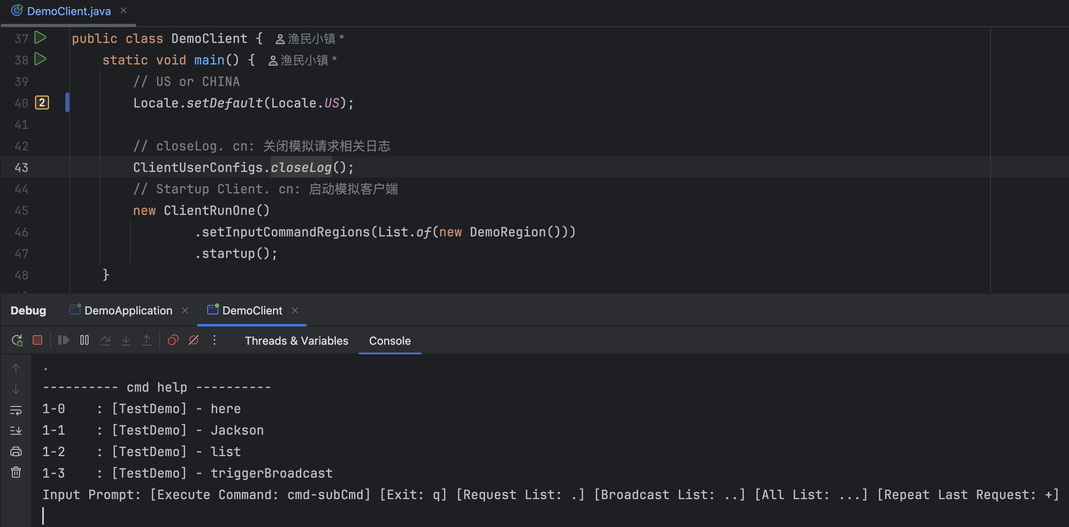Screen dimensions: 1069x527
Task: Open the debugger more options menu
Action: [214, 340]
